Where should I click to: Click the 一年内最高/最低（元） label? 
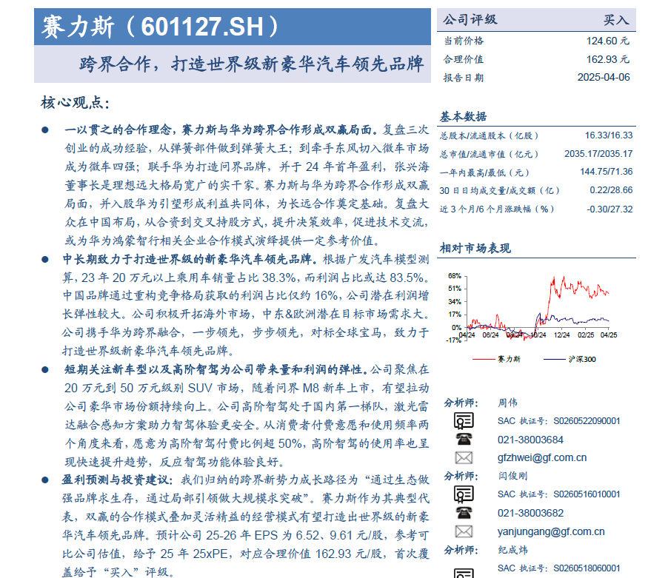[485, 172]
